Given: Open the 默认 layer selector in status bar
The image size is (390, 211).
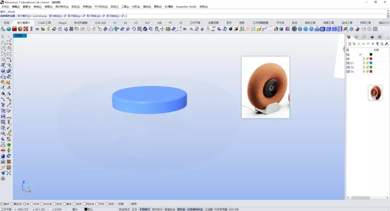Looking at the screenshot, I should (89, 209).
